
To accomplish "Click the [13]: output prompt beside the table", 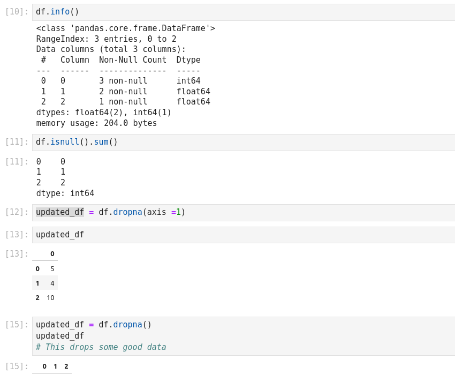I will (17, 254).
